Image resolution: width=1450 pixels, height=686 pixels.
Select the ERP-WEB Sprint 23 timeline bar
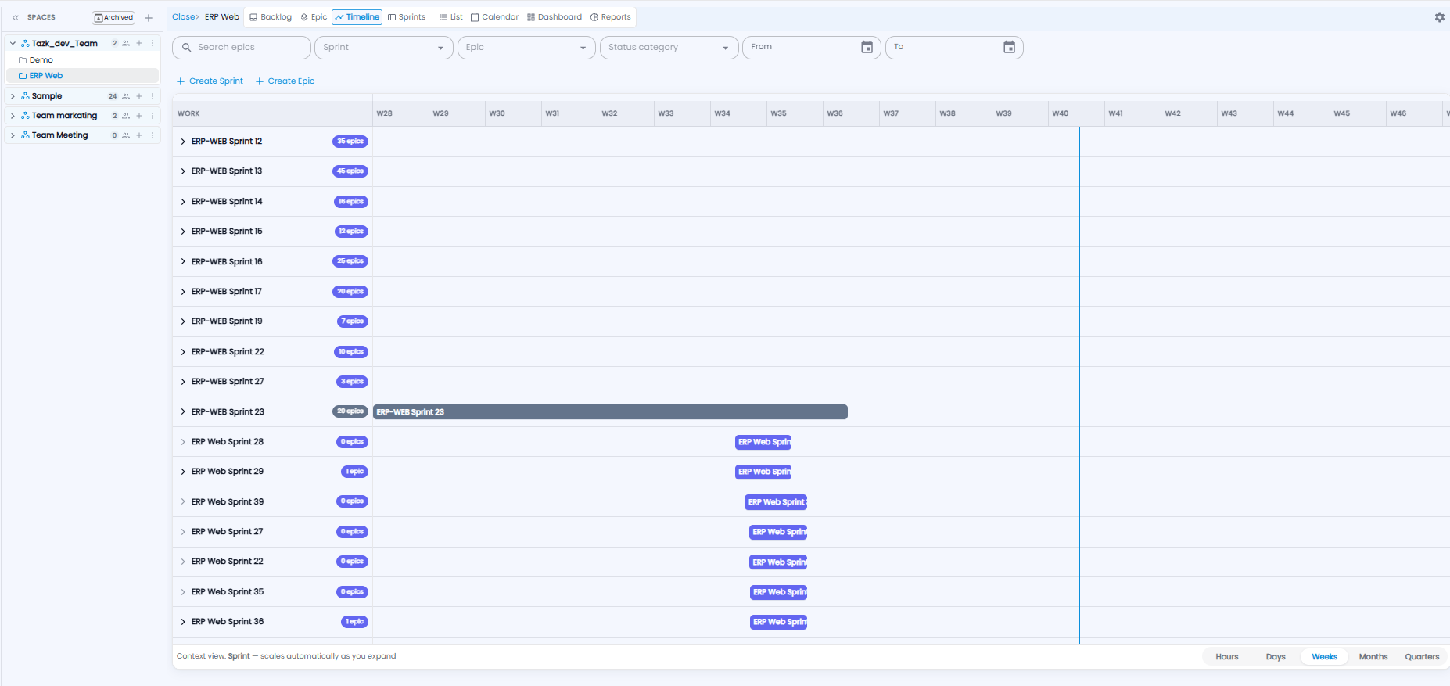pos(610,412)
